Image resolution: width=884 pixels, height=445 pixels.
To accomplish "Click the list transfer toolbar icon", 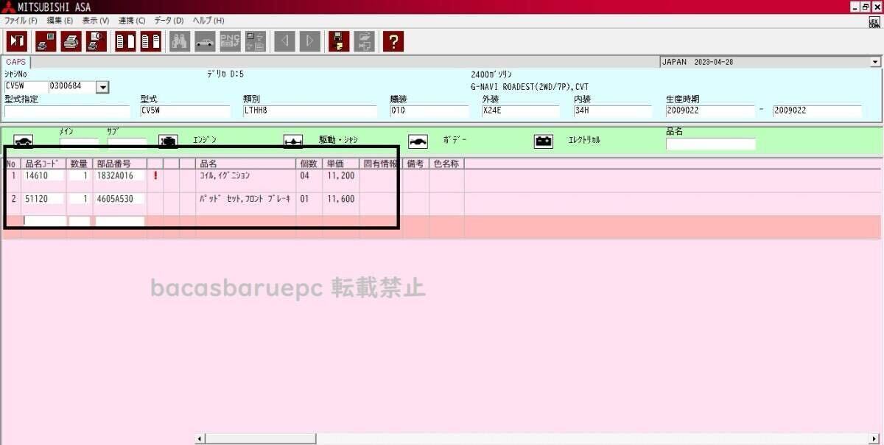I will (256, 41).
